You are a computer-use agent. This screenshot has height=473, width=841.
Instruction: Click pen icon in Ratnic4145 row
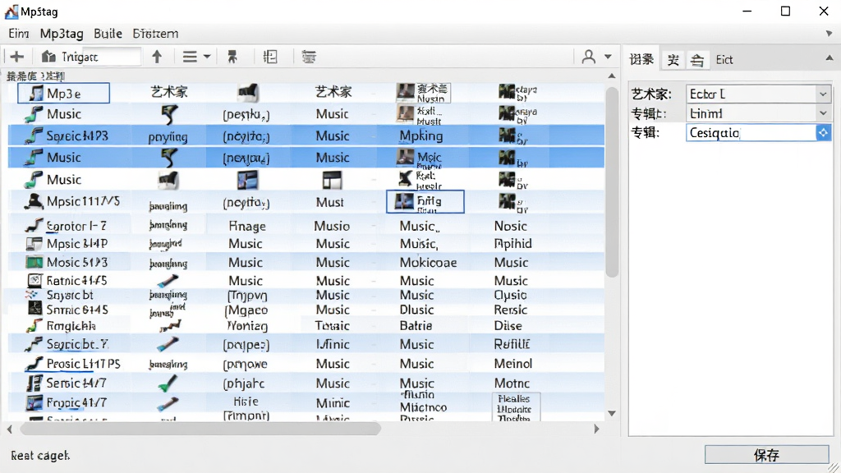[168, 281]
